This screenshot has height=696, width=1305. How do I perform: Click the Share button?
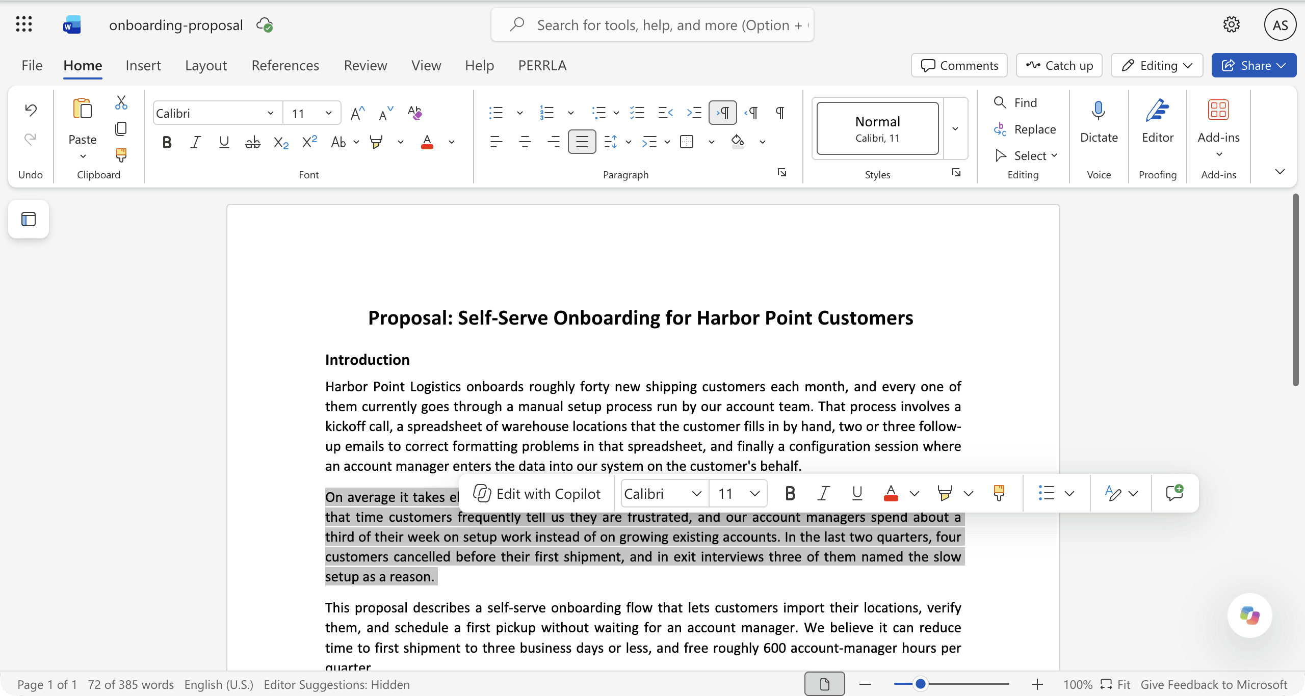(1254, 65)
